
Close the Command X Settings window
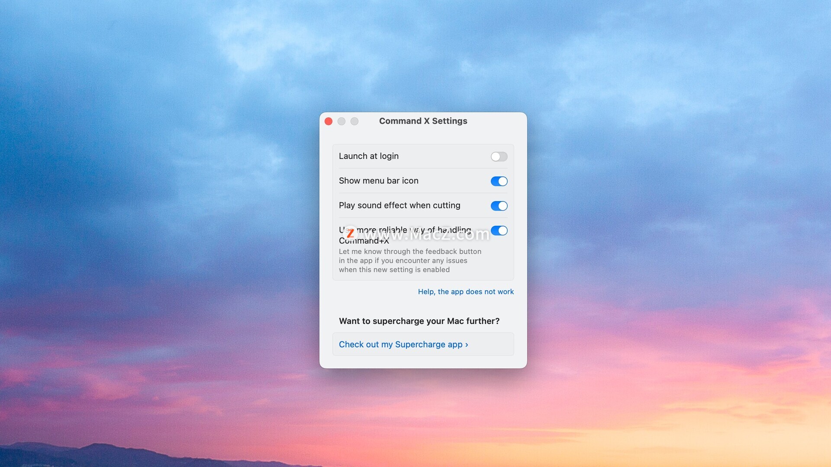coord(329,122)
